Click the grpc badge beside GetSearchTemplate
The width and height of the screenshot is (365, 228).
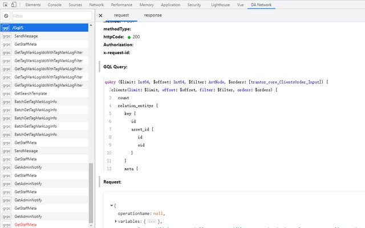(6, 93)
